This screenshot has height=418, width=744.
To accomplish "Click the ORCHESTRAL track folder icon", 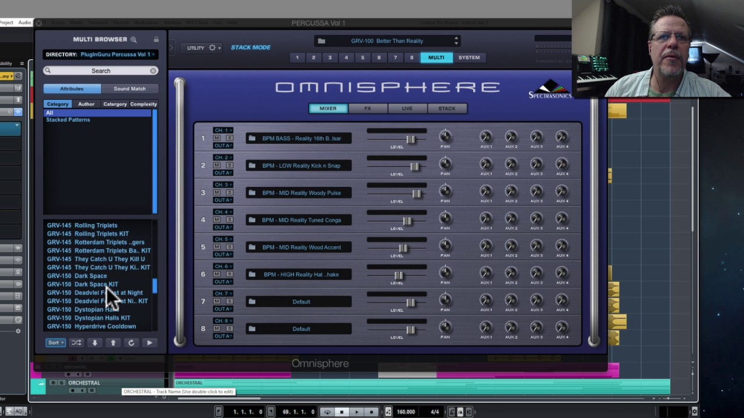I will 41,383.
